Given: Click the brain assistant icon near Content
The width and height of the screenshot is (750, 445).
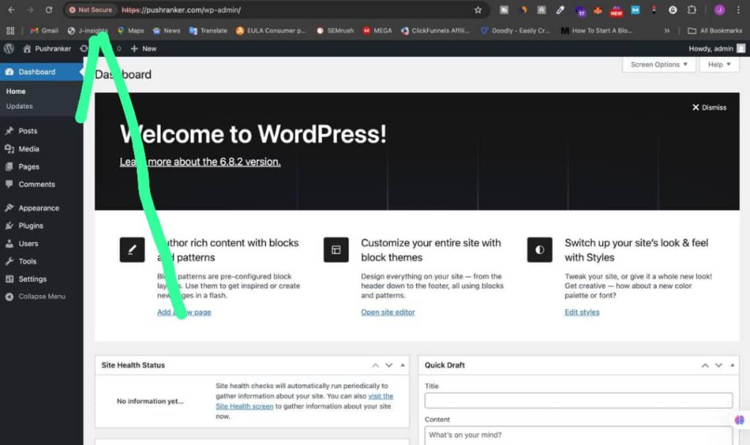Looking at the screenshot, I should point(740,419).
